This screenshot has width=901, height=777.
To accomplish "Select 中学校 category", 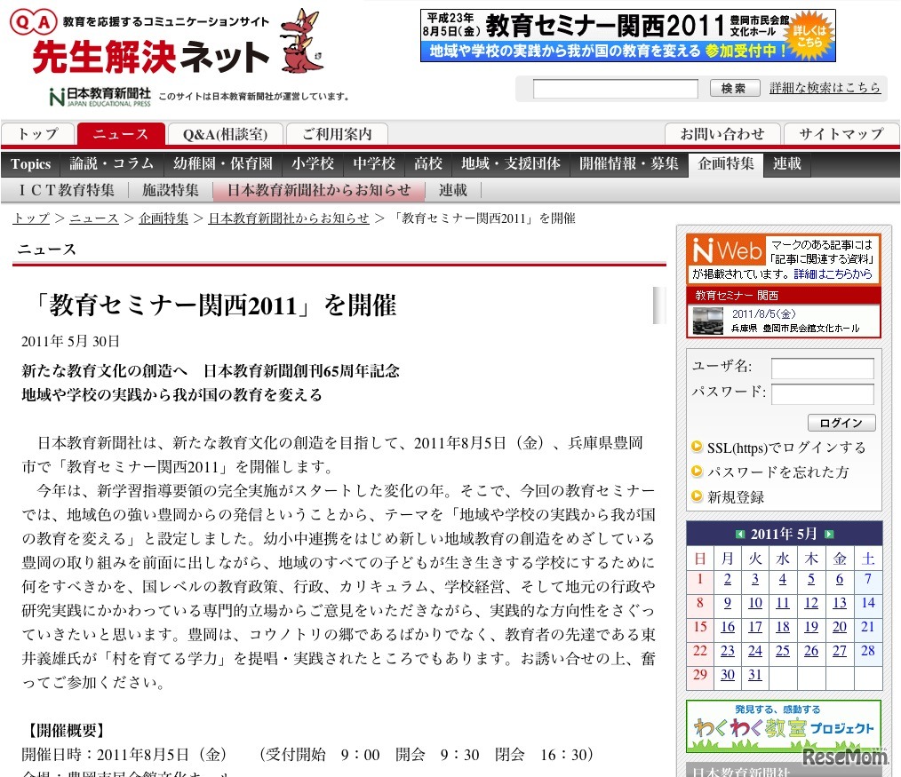I will 374,164.
